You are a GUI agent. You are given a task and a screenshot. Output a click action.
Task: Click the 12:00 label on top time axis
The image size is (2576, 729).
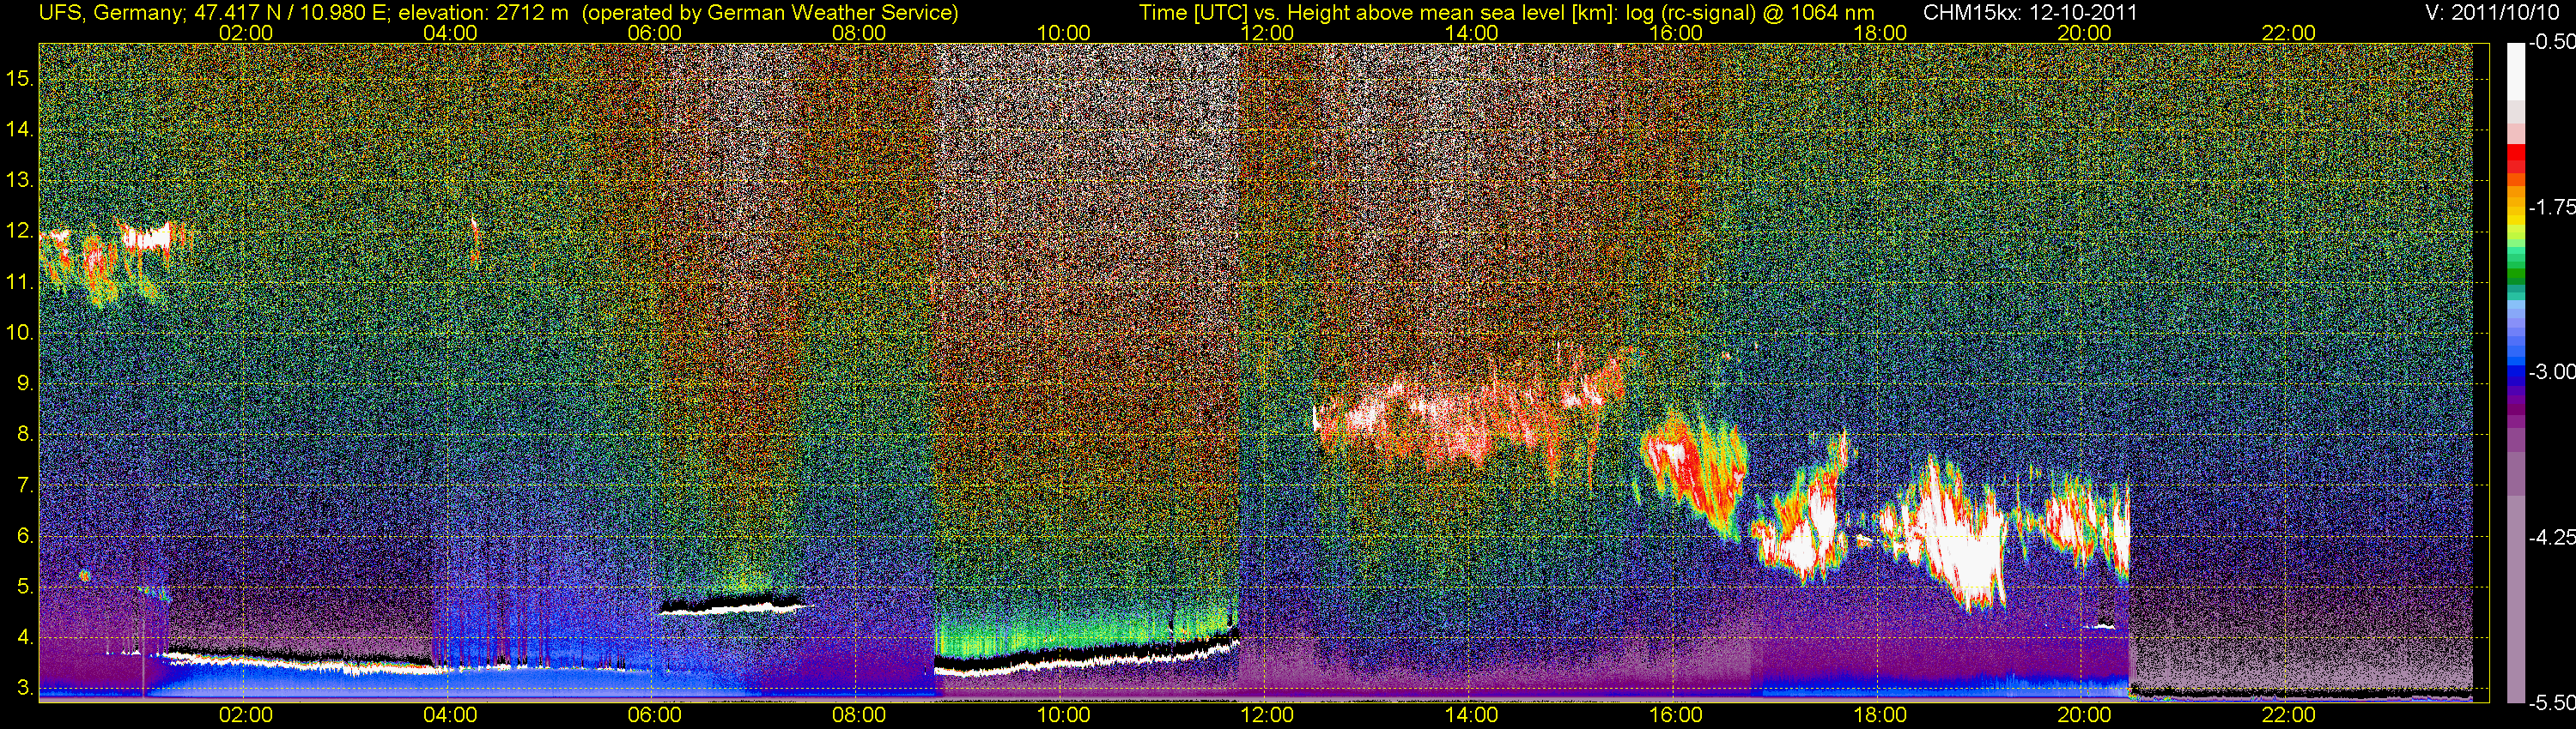point(1267,33)
